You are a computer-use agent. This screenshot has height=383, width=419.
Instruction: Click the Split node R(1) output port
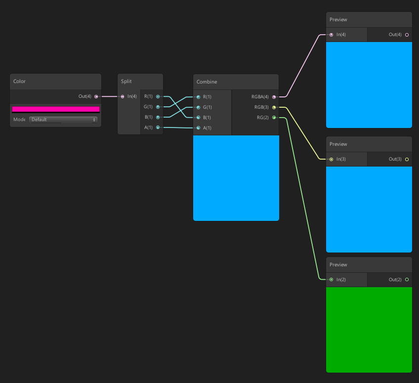158,96
